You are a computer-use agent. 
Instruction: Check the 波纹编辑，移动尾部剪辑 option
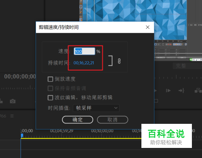tap(50, 98)
